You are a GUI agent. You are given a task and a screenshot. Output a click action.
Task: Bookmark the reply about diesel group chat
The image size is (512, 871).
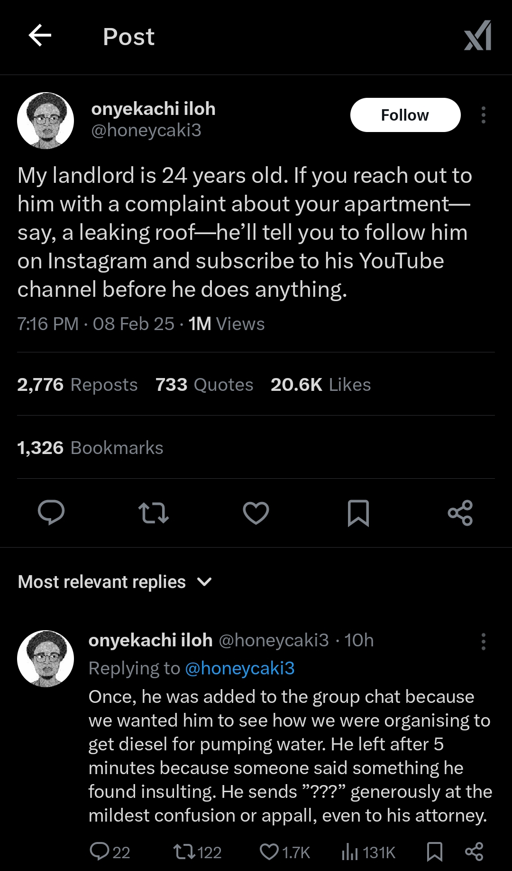click(x=434, y=852)
